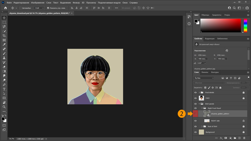This screenshot has height=141, width=251.
Task: Expand the Final details layer group
Action: coord(199,92)
